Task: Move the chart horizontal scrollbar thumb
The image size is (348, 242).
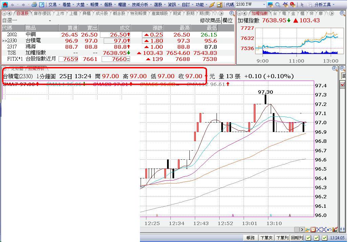Action: (x=297, y=229)
